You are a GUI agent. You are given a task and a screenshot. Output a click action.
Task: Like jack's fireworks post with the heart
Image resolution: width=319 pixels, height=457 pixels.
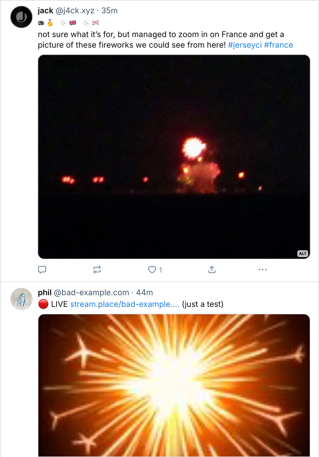152,270
